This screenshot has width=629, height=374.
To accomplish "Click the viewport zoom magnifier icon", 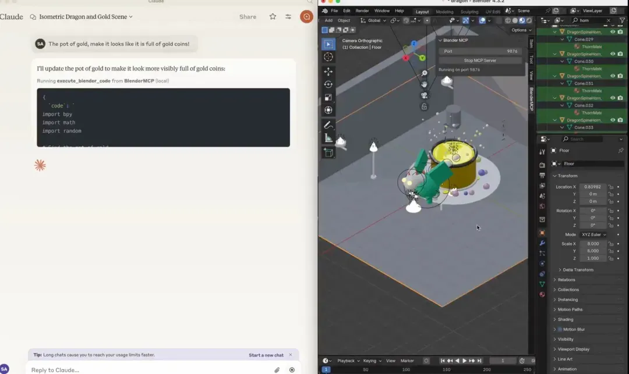I will [x=424, y=73].
